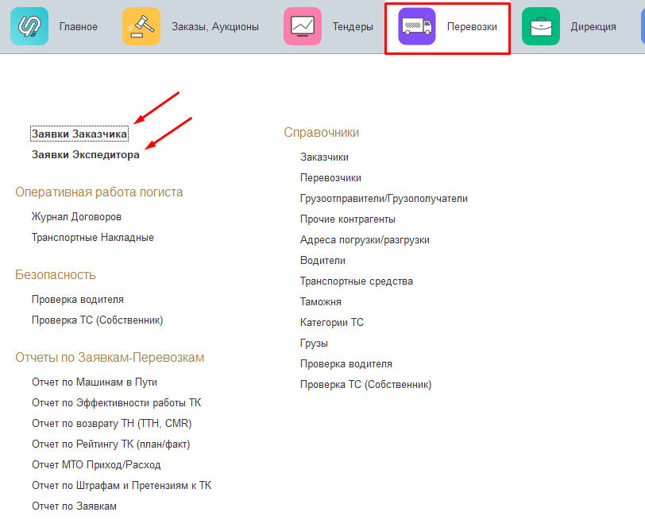This screenshot has width=645, height=520.
Task: Open Транспортные Накладные
Action: pos(93,238)
